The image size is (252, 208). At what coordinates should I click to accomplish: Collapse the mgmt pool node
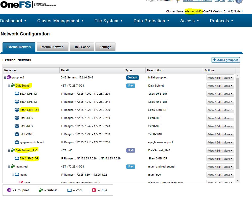[13, 175]
